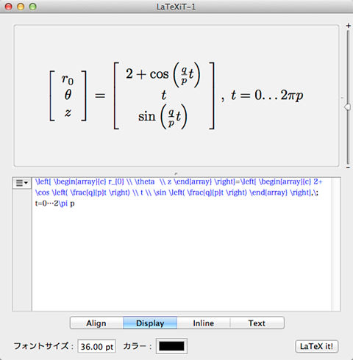Screen dimensions: 353x360
Task: Click the green zoom window button
Action: pos(32,7)
